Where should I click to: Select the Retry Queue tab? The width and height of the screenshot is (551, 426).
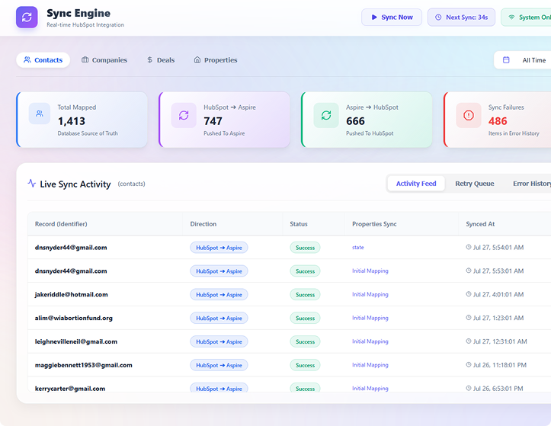474,184
